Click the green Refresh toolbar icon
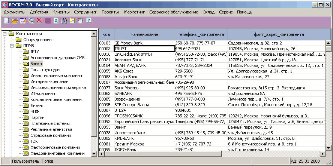The height and width of the screenshot is (166, 333). coord(56,21)
